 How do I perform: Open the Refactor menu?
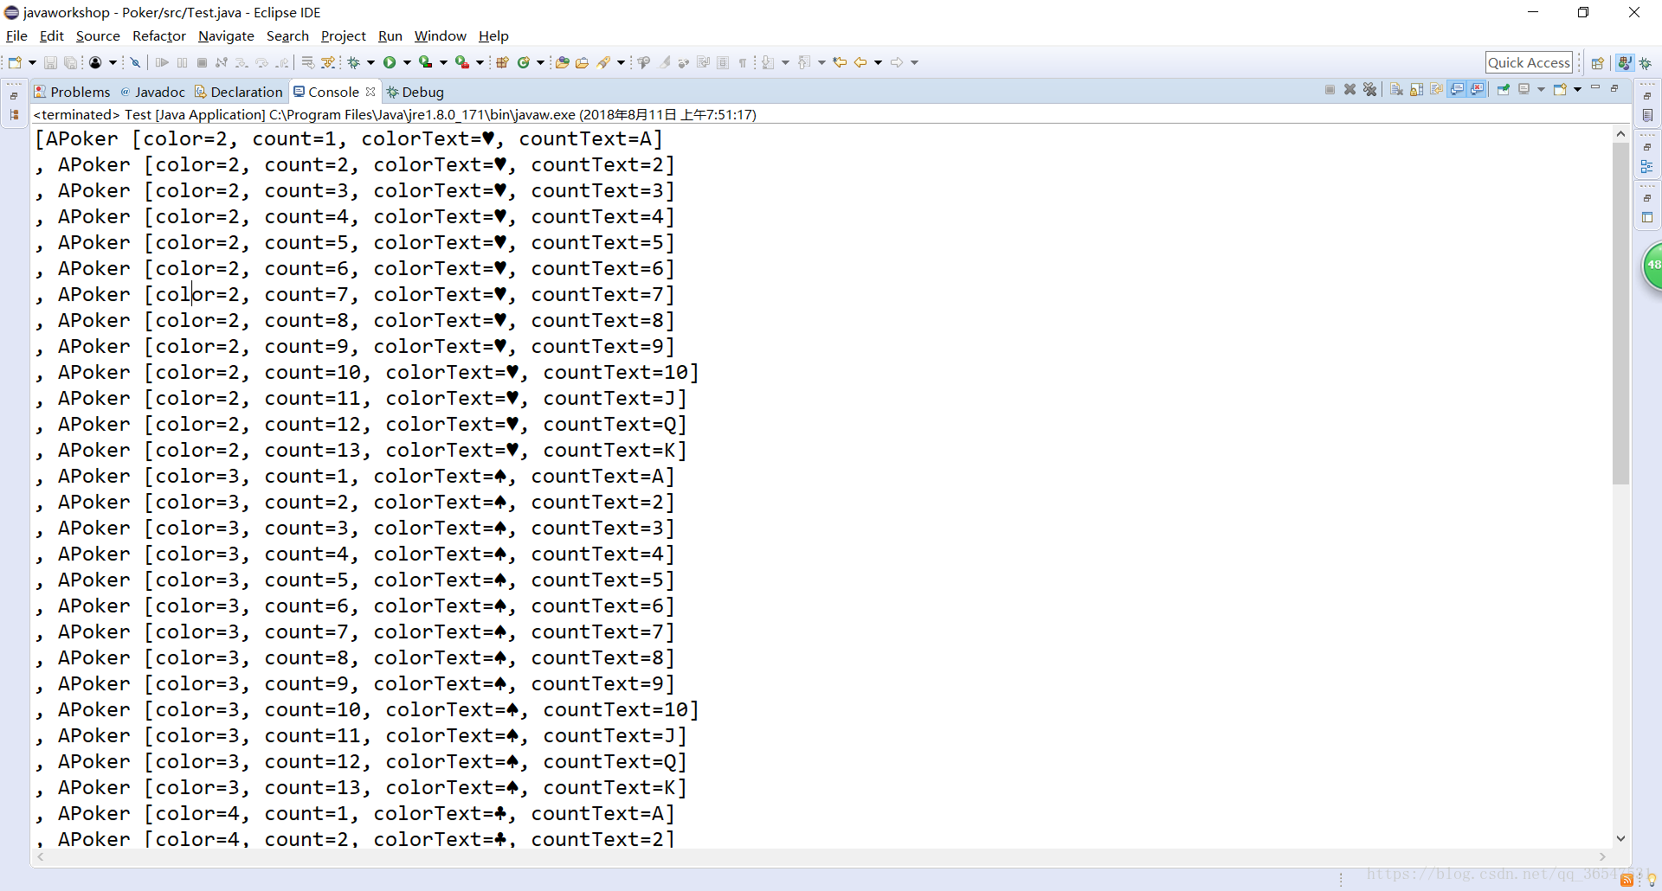point(159,35)
